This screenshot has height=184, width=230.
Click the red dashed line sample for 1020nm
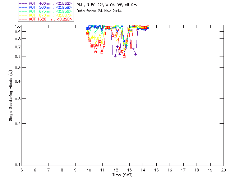(23, 19)
